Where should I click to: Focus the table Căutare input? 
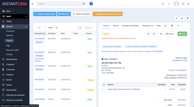88,28
